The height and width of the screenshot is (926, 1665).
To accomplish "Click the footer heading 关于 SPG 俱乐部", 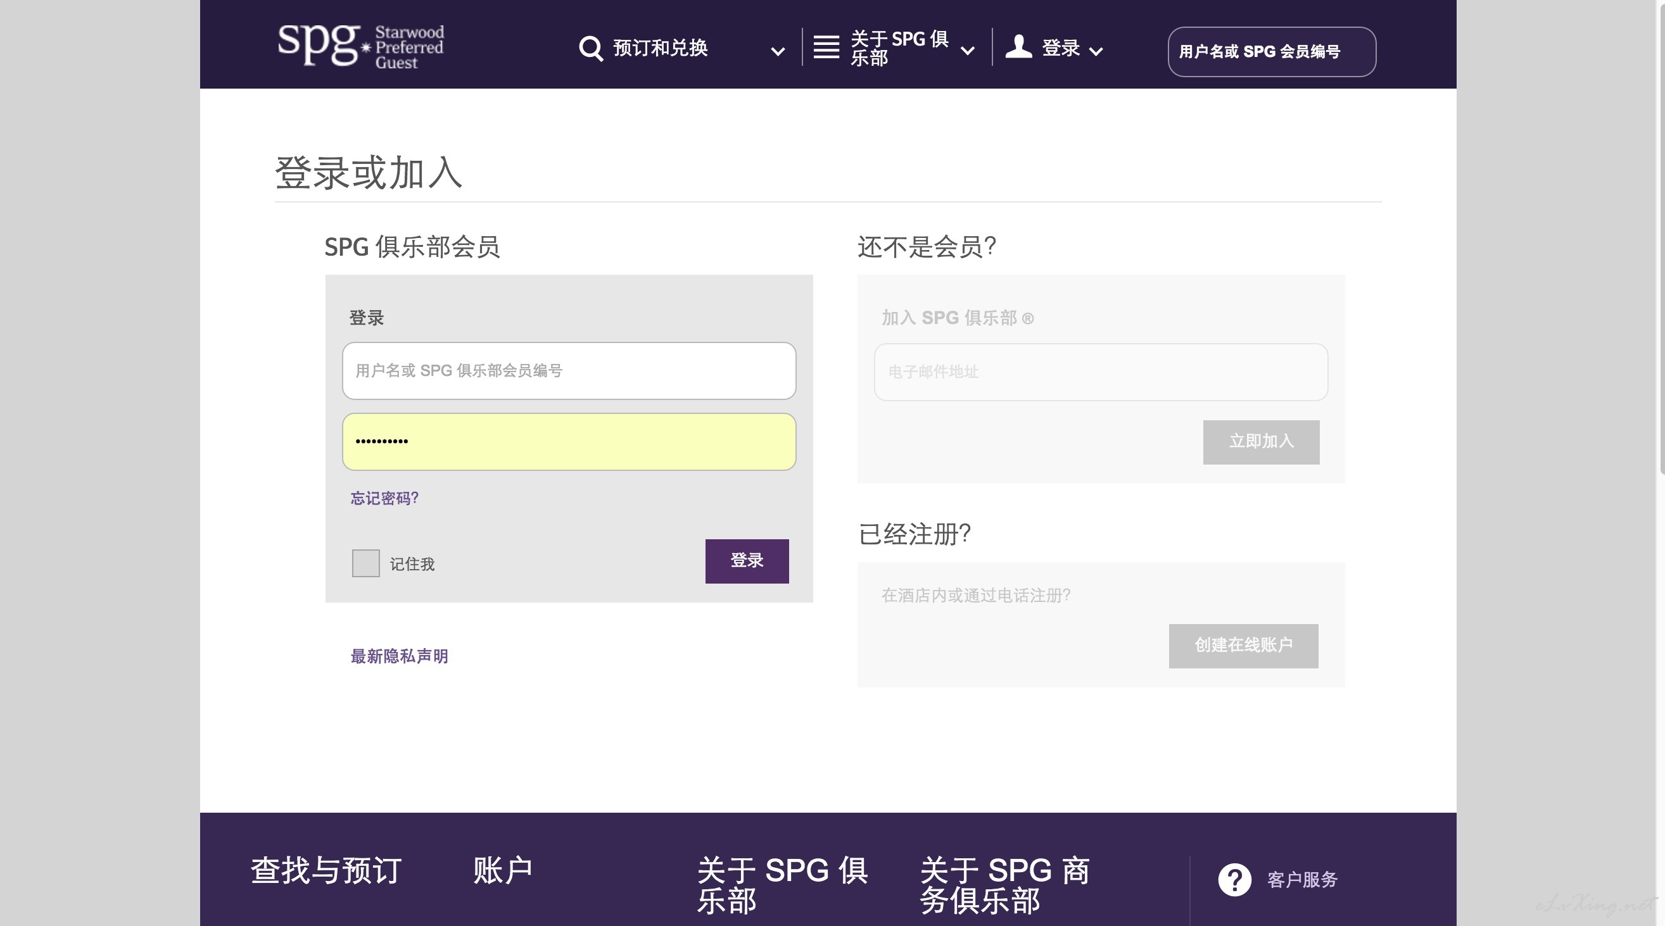I will click(782, 885).
